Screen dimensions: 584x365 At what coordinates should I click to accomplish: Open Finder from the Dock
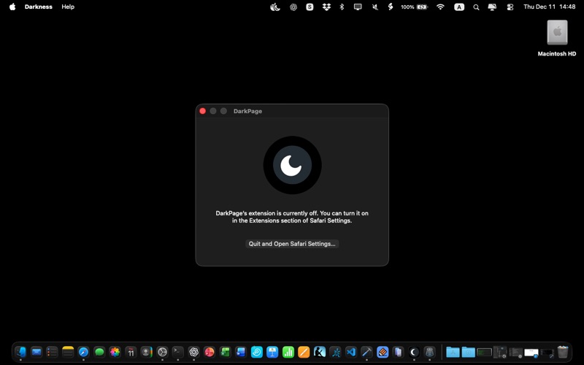(20, 352)
